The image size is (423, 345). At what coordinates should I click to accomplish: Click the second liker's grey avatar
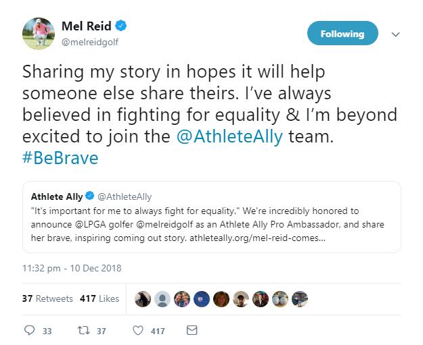(162, 298)
